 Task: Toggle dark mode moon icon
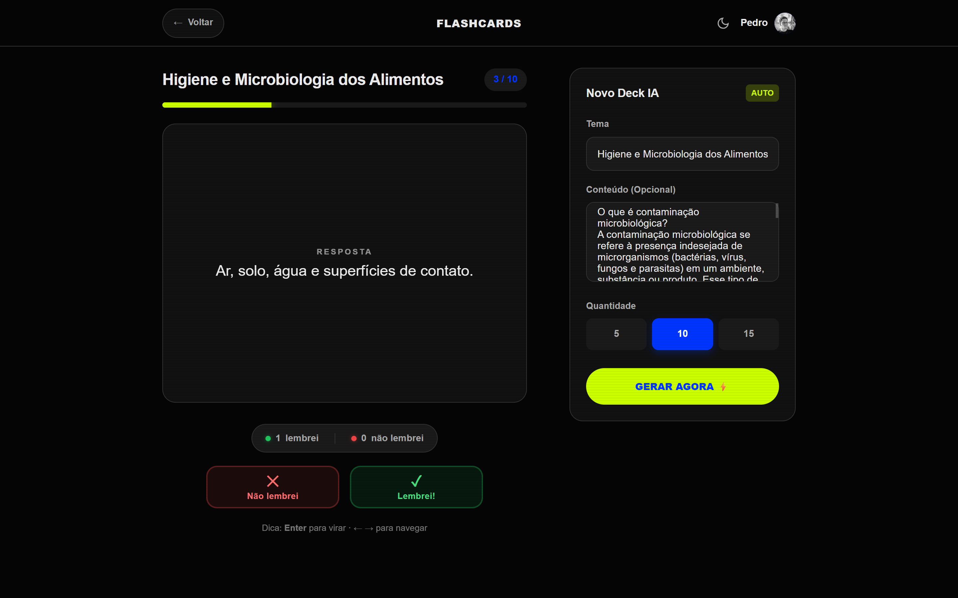pos(723,23)
